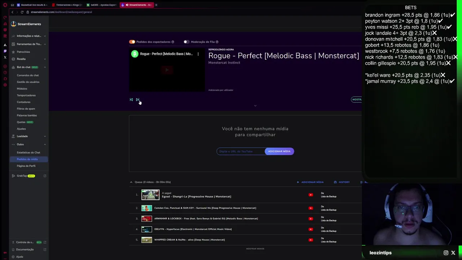Click MOSTRAR MENOS under the queue
The height and width of the screenshot is (260, 462).
[x=255, y=249]
